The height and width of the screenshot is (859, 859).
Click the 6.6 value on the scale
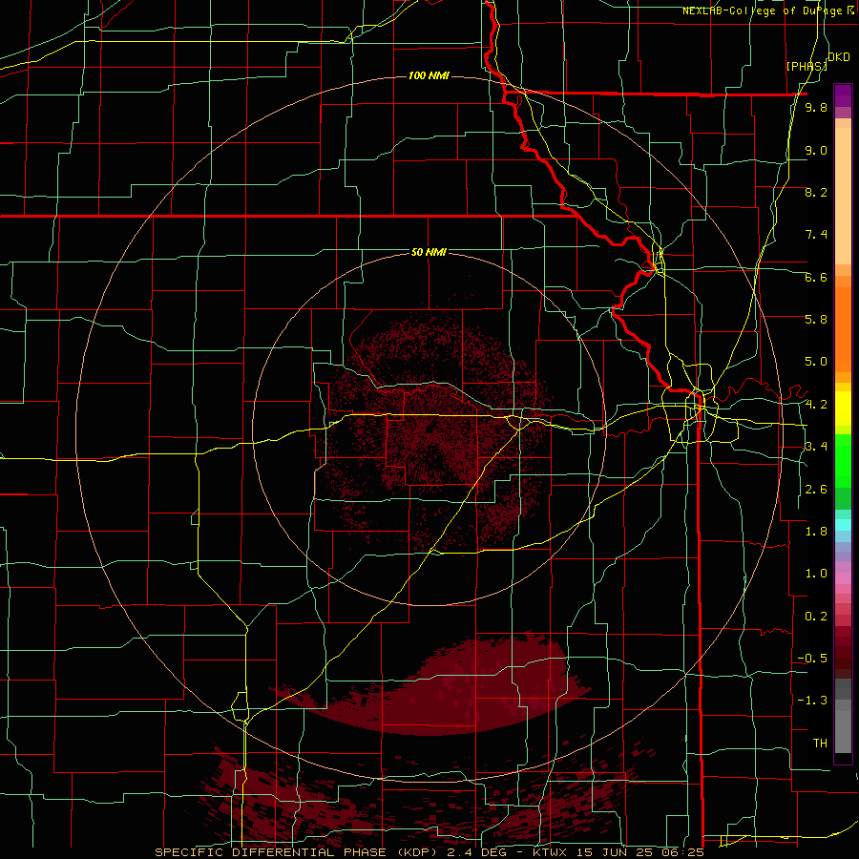[x=816, y=277]
